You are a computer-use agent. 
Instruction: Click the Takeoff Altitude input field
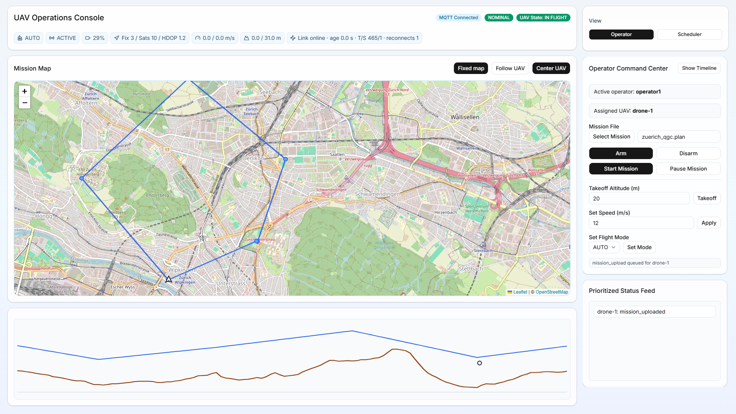639,198
